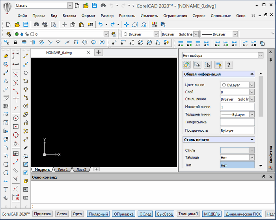Select the Pattern array tool icon
276x220 pixels.
tap(6, 106)
